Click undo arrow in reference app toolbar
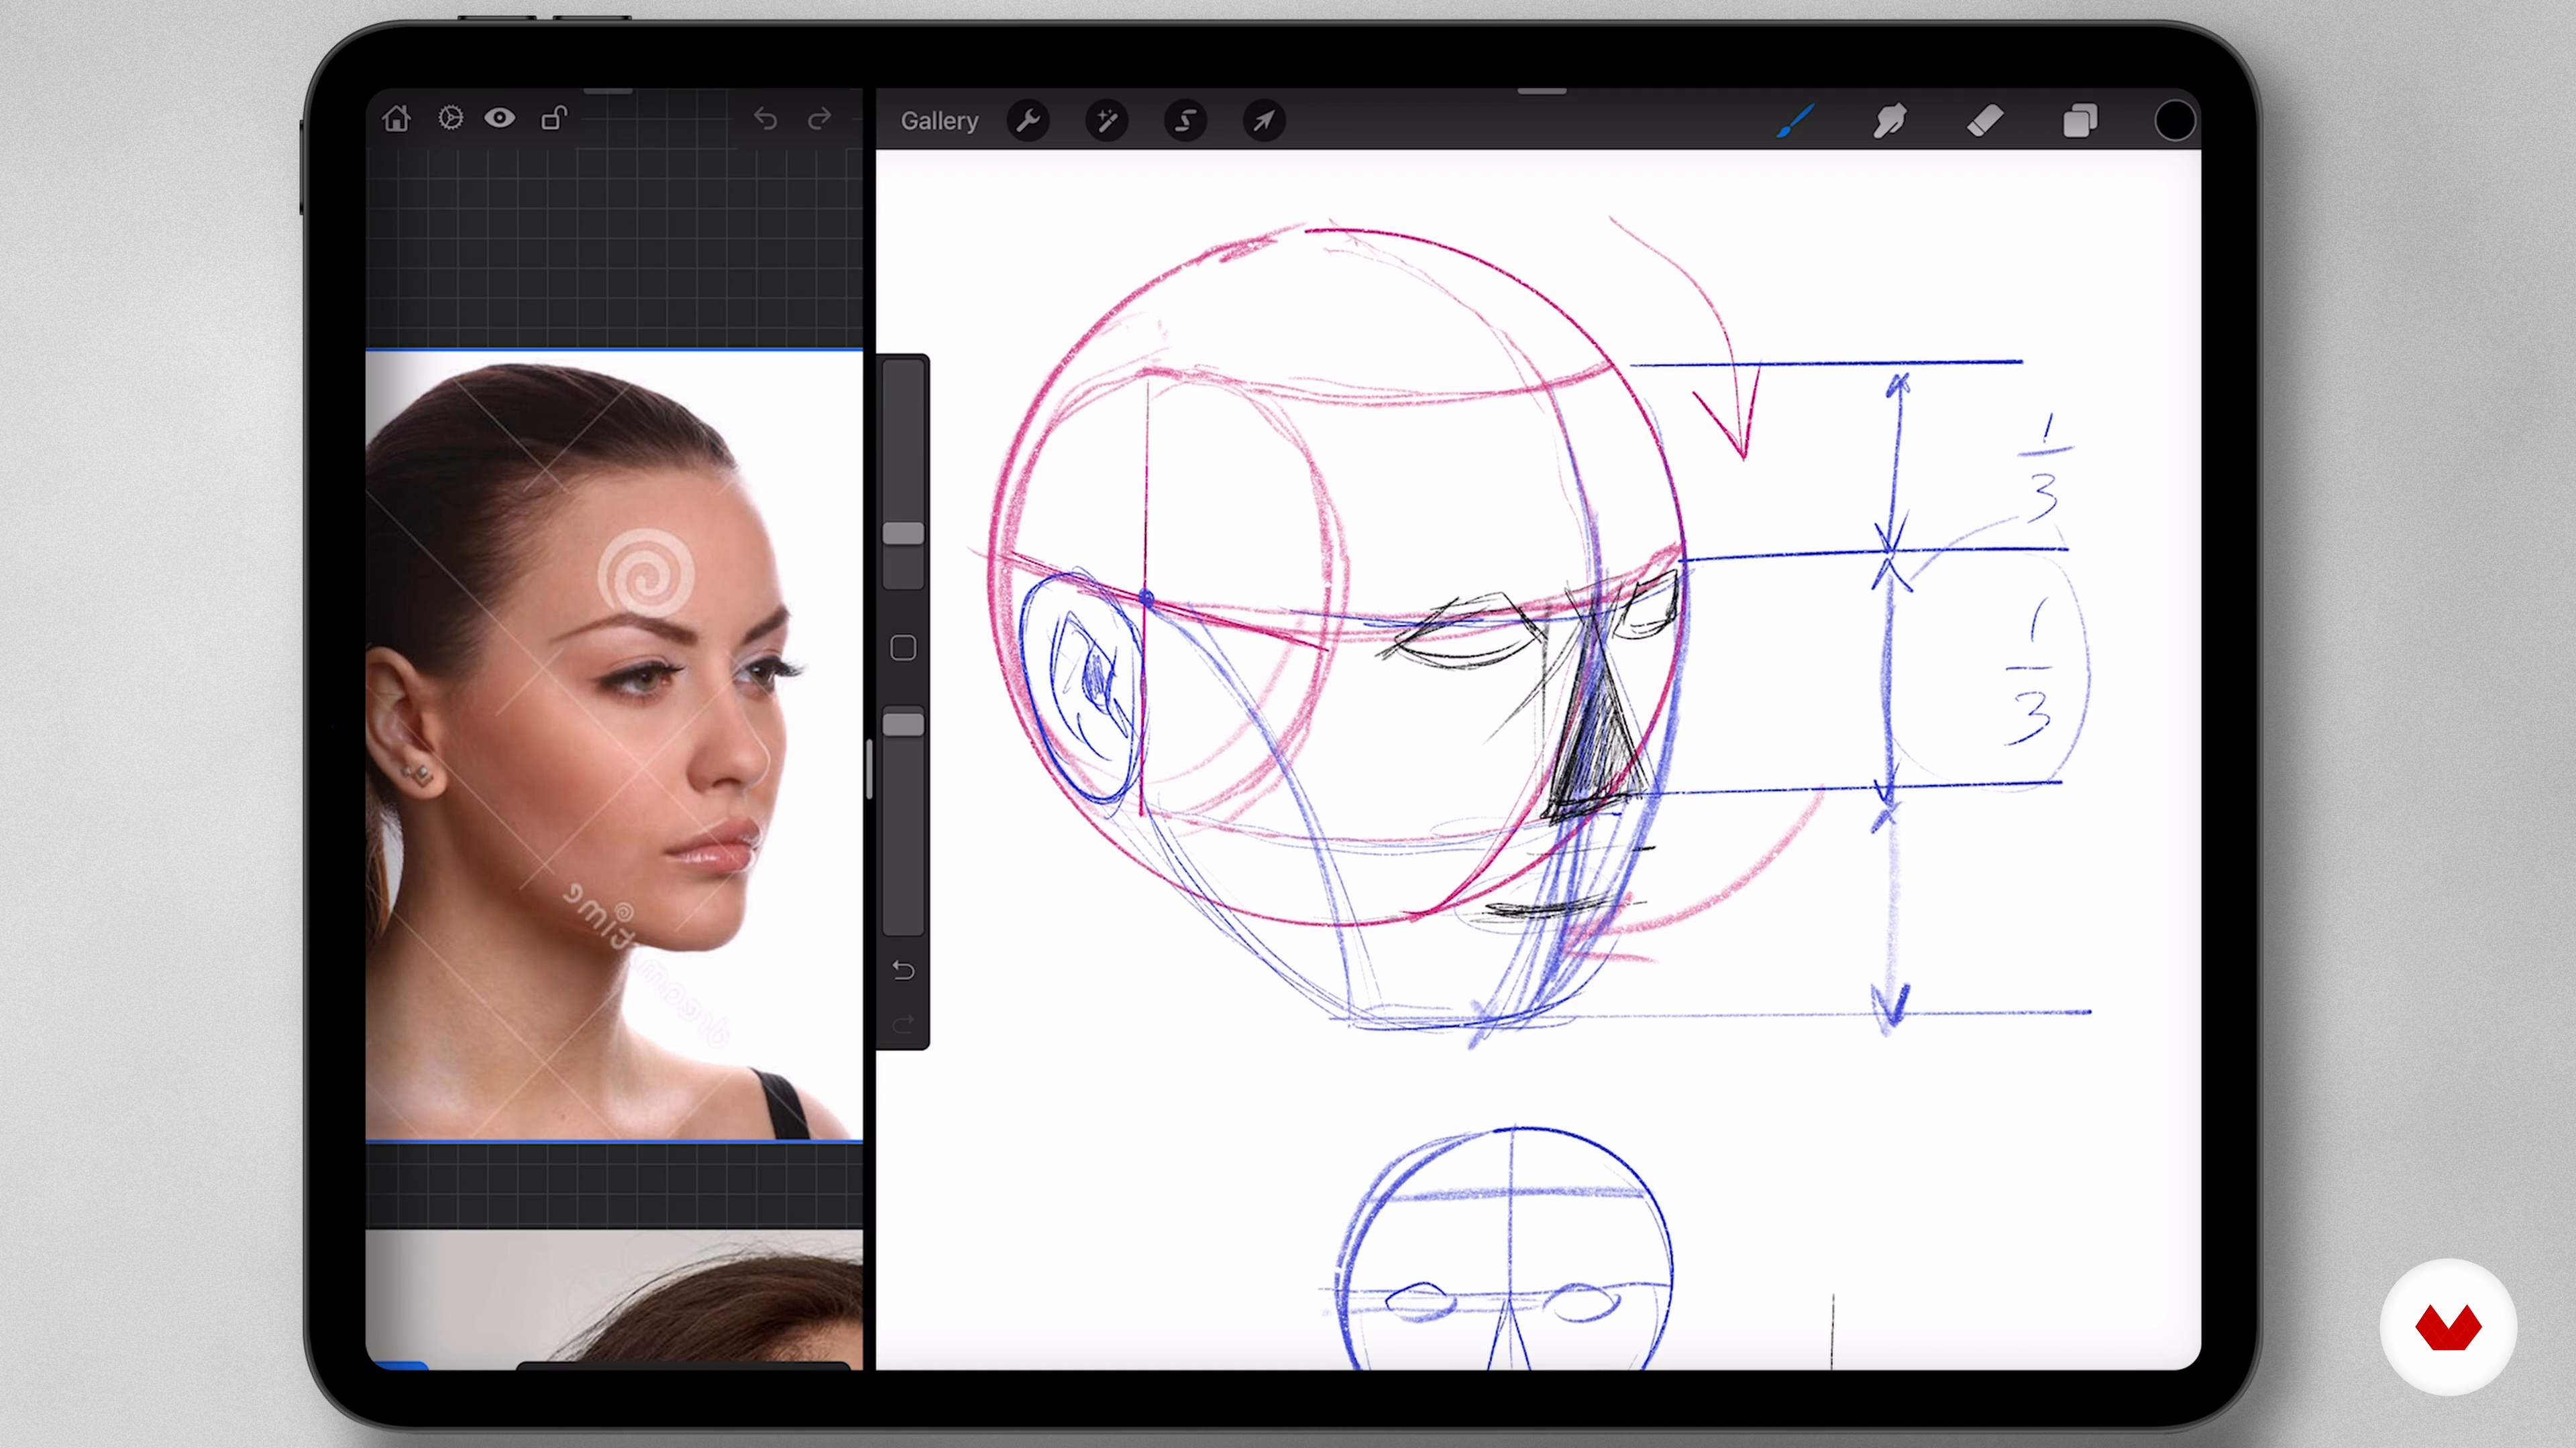The width and height of the screenshot is (2576, 1448). (x=765, y=119)
